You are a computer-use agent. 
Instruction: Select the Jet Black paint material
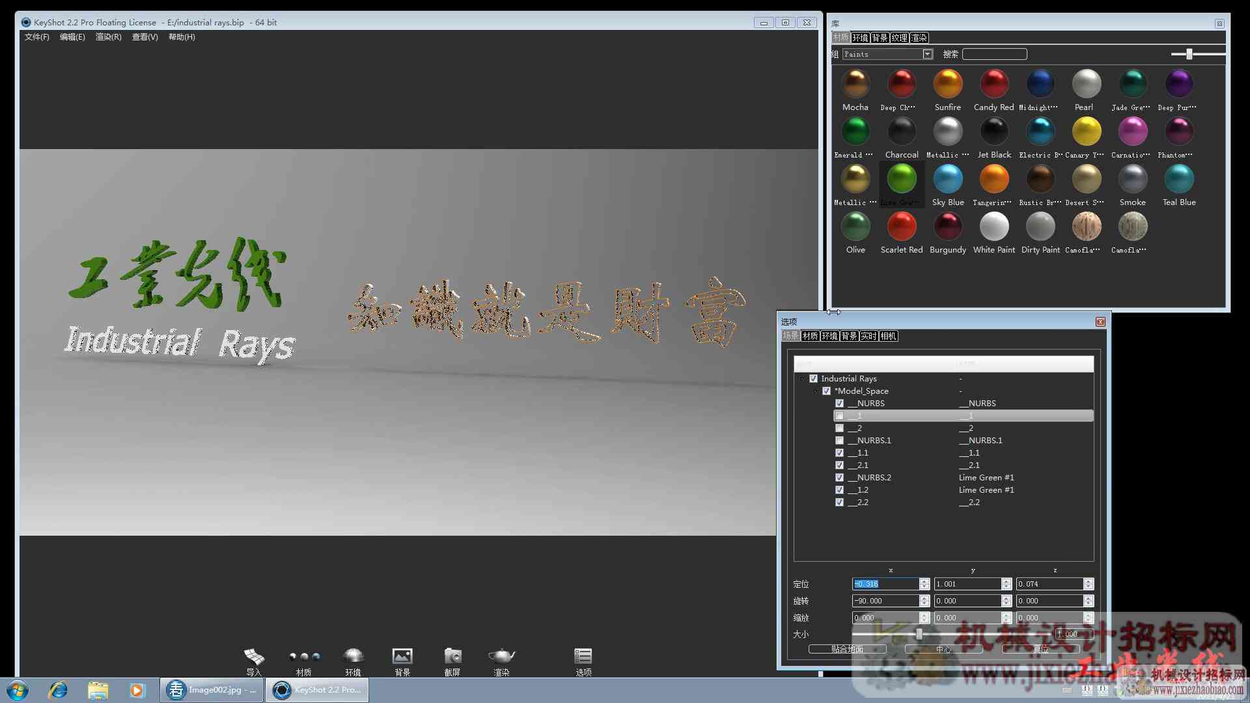[994, 131]
